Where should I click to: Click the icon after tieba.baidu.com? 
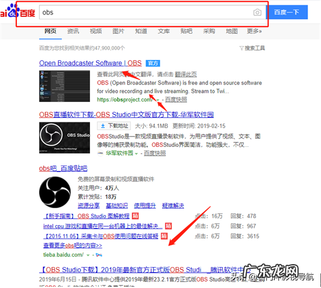pyautogui.click(x=99, y=255)
